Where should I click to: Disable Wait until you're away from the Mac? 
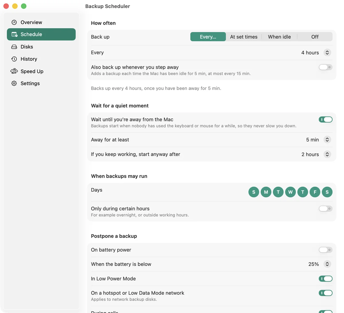point(325,119)
